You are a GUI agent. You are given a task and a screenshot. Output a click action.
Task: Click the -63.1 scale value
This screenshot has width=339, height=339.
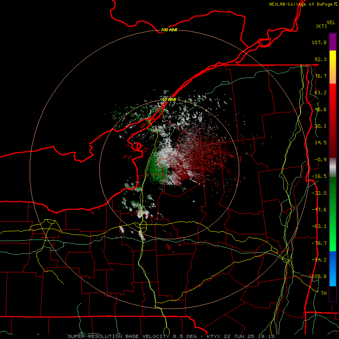click(319, 226)
